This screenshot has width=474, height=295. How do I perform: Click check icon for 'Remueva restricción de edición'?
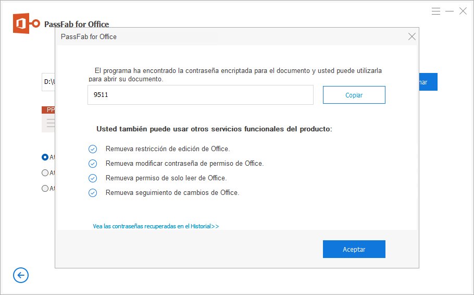click(93, 149)
